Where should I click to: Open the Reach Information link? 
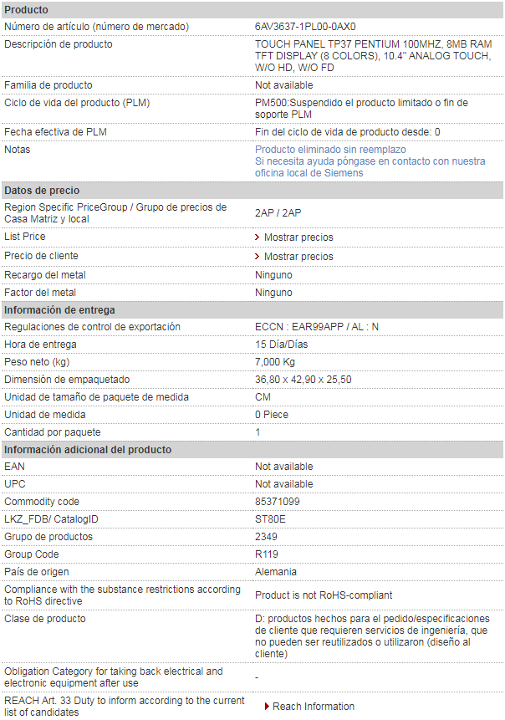(x=314, y=707)
